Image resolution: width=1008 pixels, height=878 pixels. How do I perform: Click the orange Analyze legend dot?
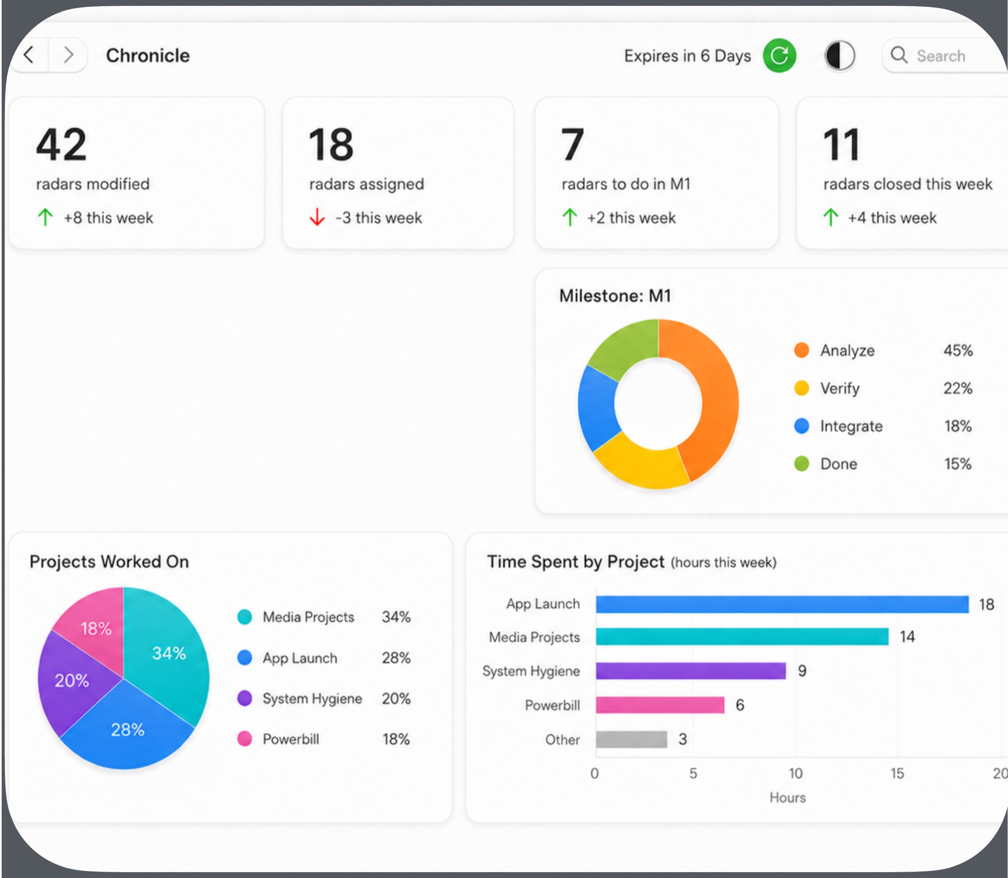(801, 350)
